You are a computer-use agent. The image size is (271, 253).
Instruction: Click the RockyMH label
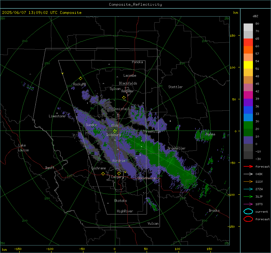[79, 84]
